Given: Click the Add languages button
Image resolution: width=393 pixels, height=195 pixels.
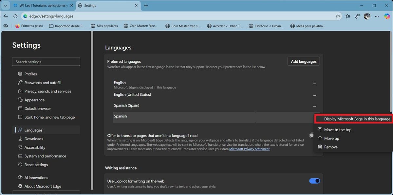Looking at the screenshot, I should (304, 61).
